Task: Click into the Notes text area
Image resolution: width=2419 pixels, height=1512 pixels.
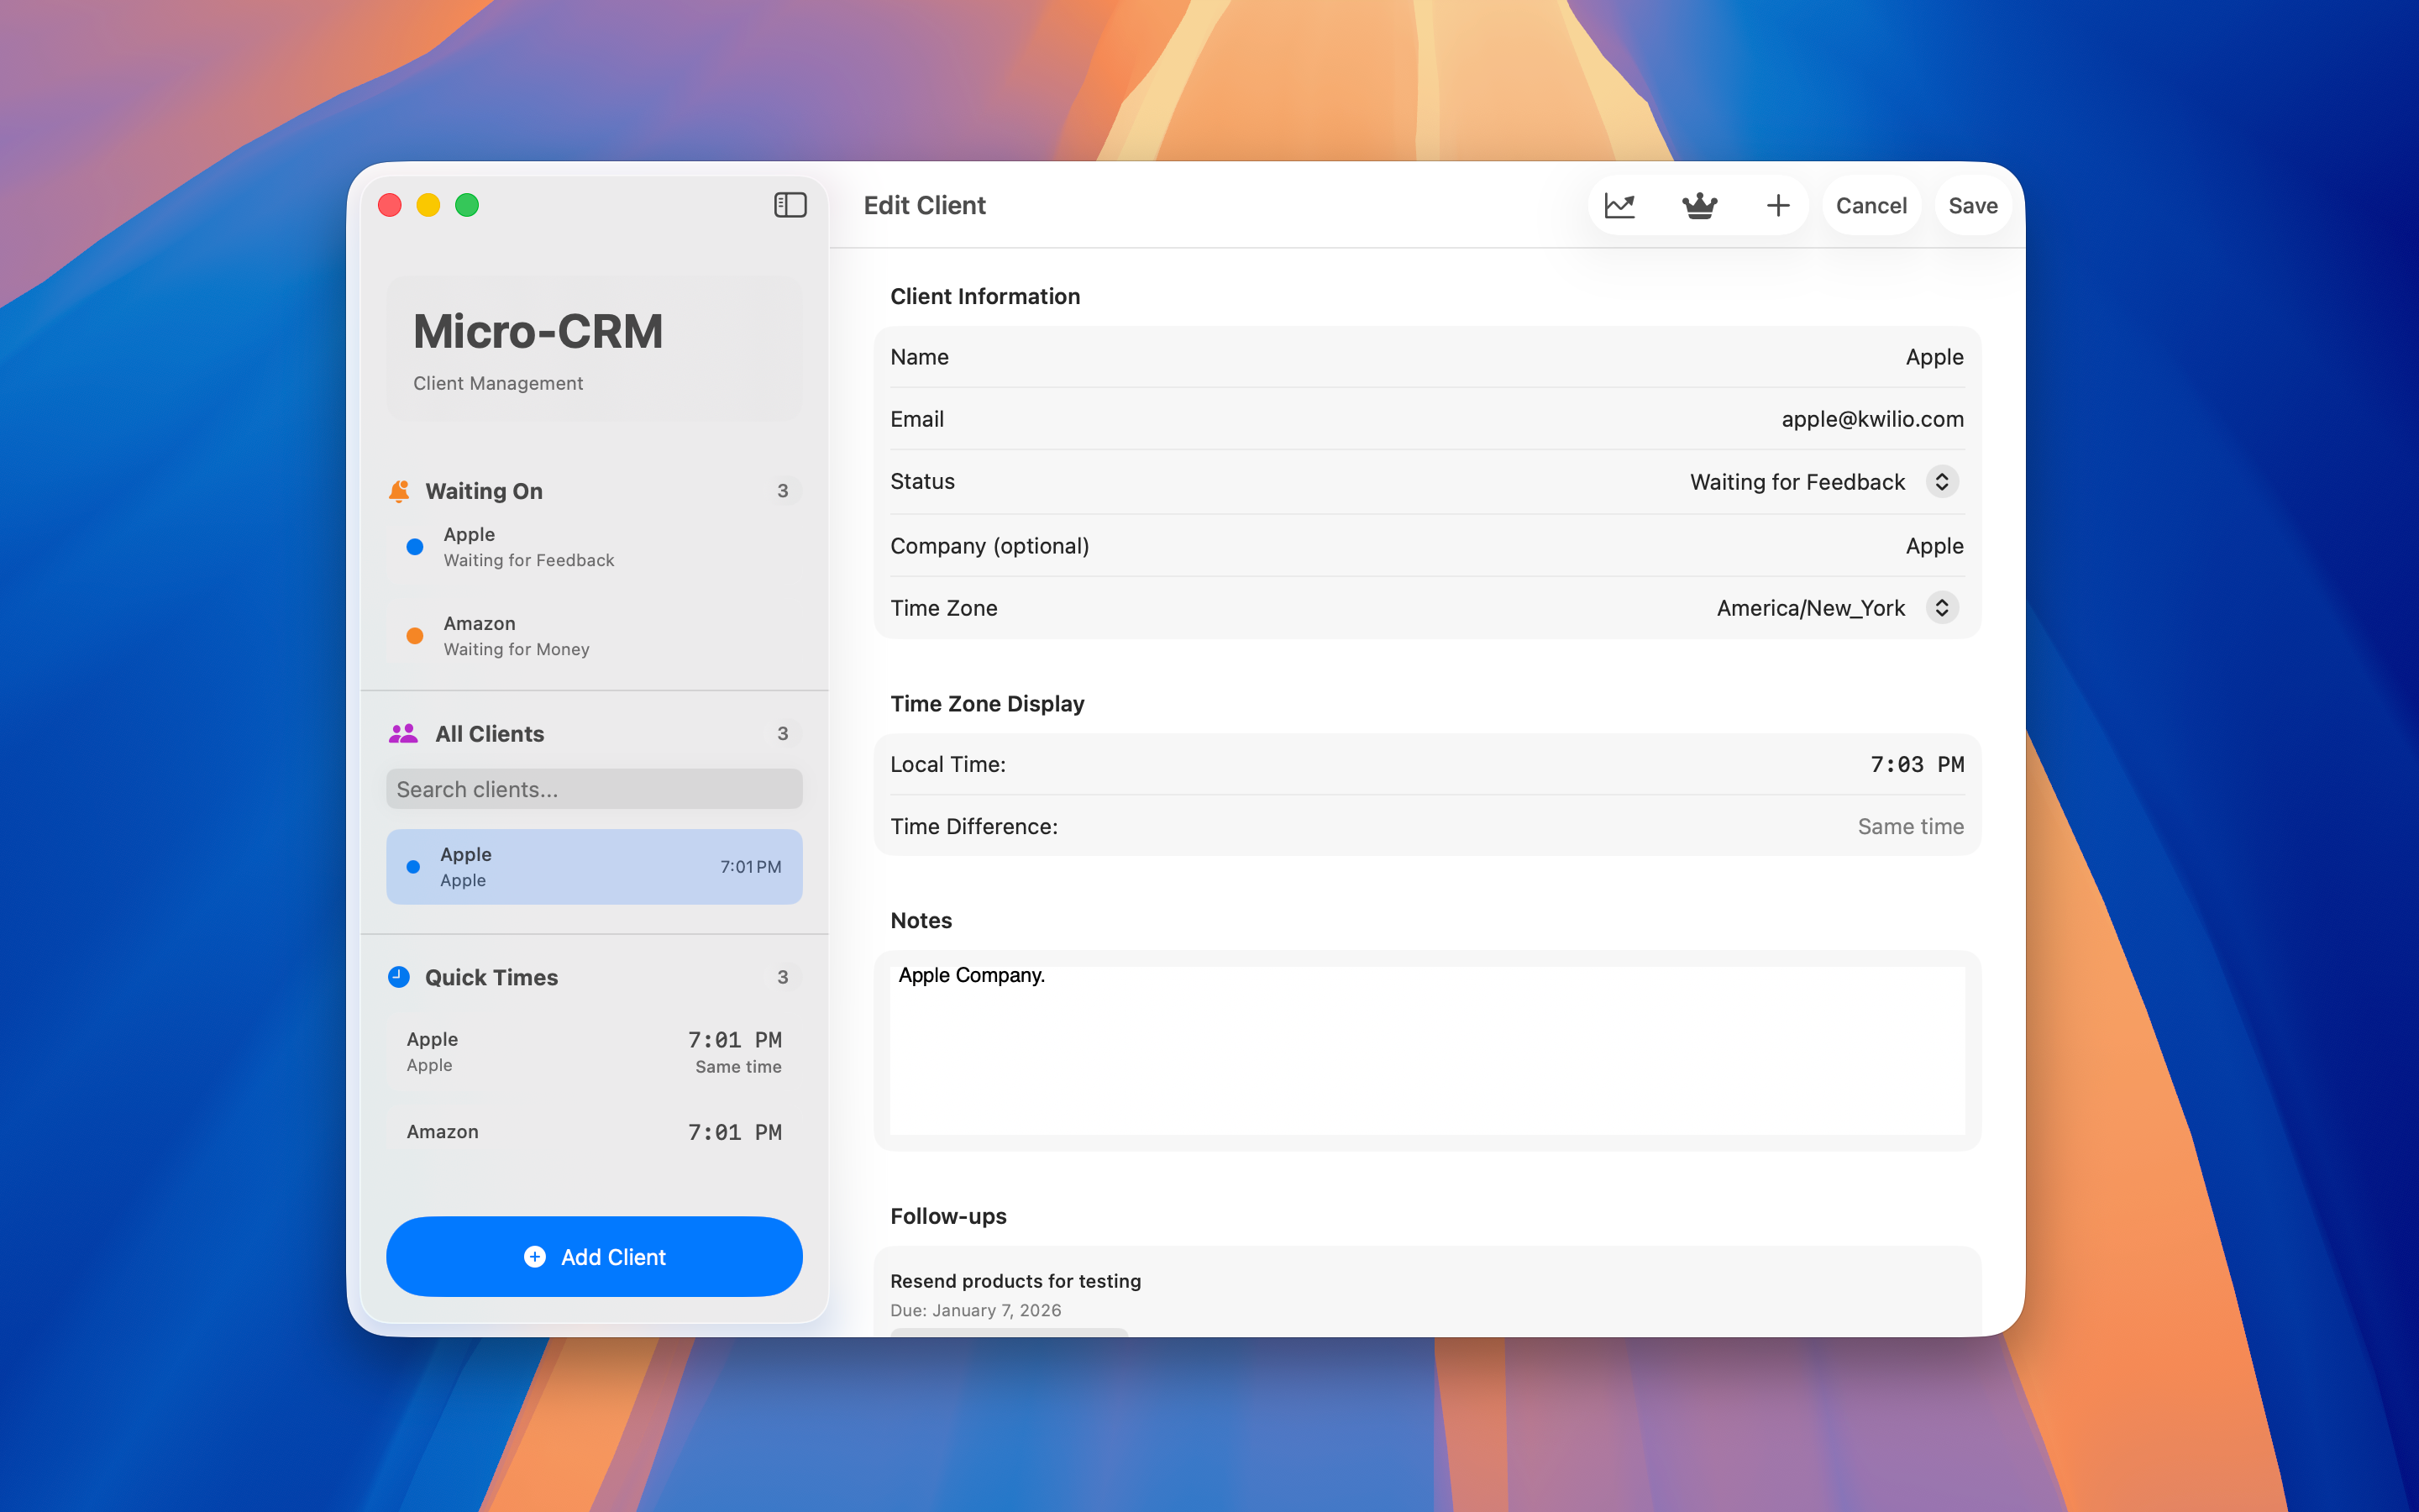Action: point(1427,1050)
